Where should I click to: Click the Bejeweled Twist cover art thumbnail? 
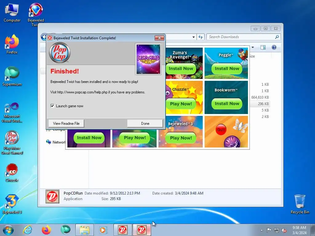(148, 59)
